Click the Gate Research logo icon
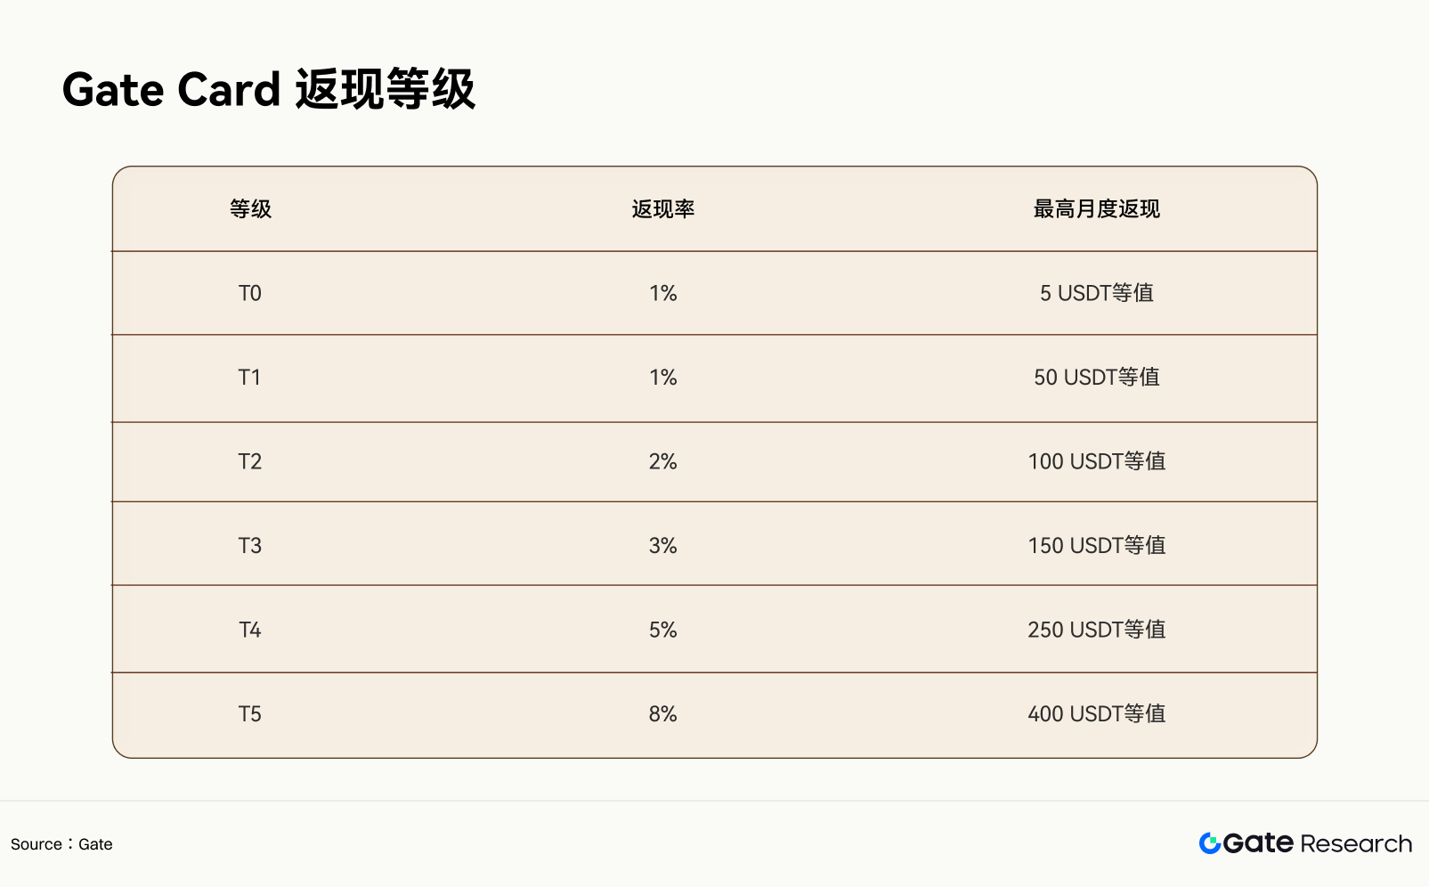Screen dimensions: 1429x887 coord(1209,843)
